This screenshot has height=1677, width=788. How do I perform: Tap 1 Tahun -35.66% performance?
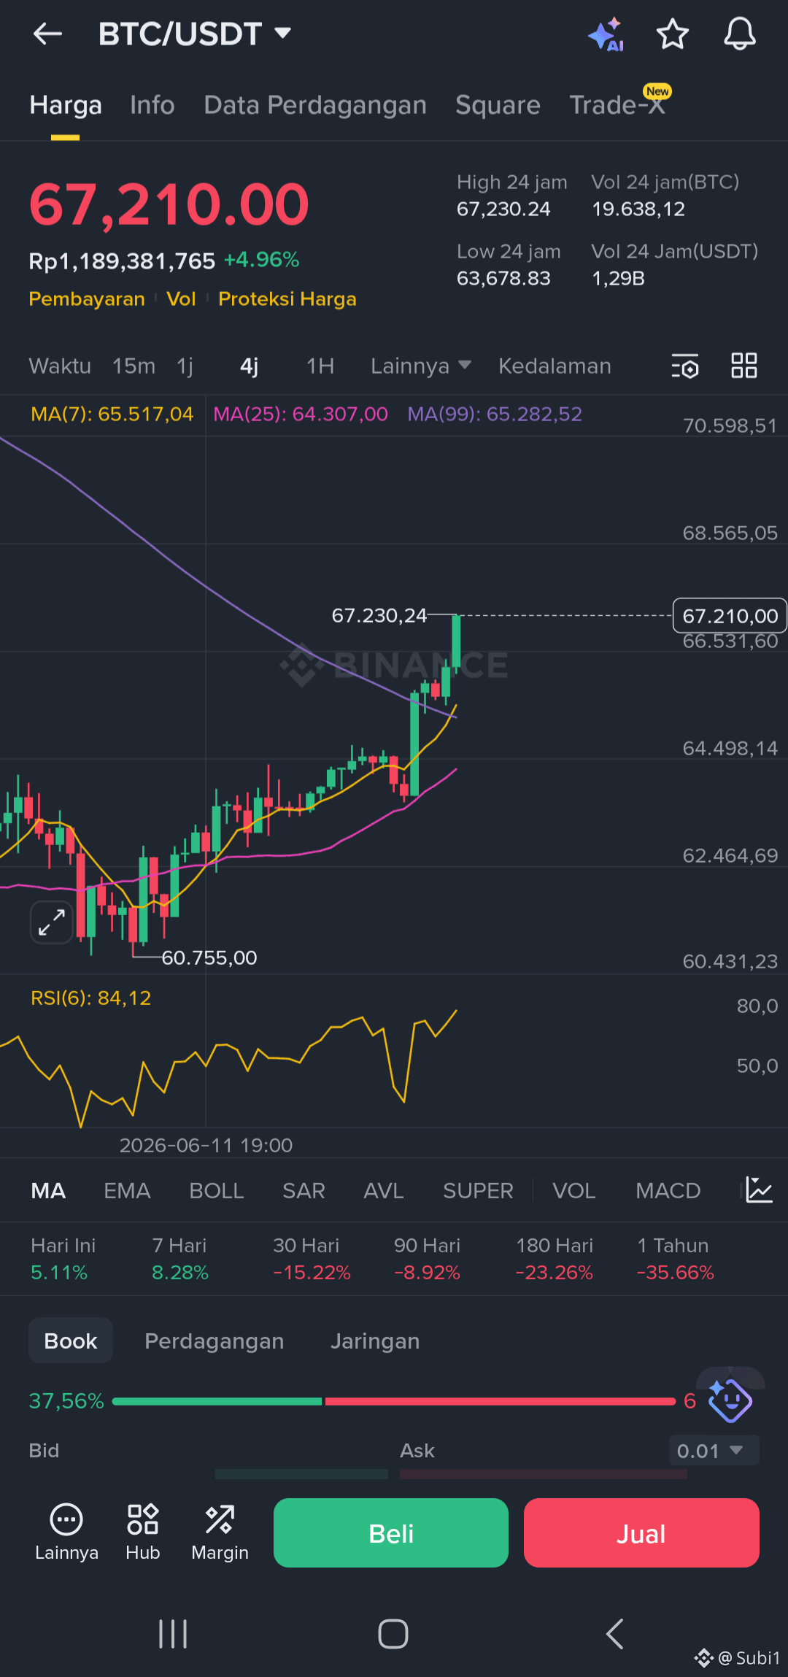(x=676, y=1259)
